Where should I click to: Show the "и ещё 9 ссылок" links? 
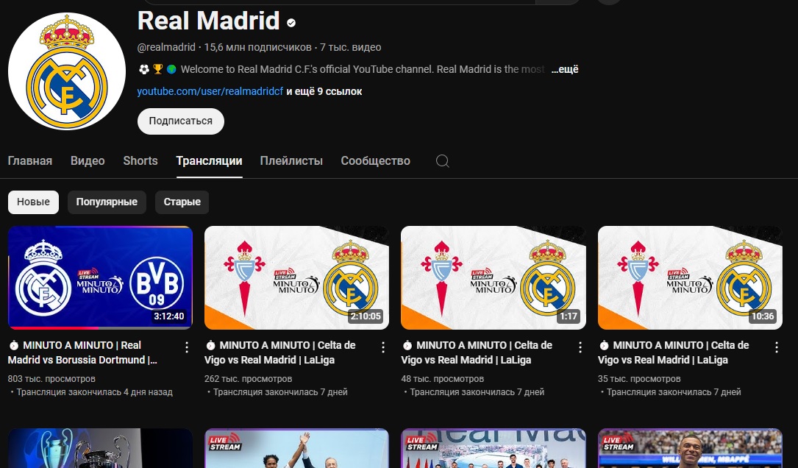(324, 92)
